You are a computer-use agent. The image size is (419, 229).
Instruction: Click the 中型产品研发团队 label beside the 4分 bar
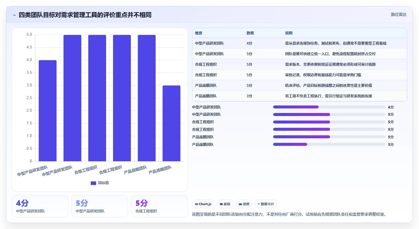pos(206,107)
